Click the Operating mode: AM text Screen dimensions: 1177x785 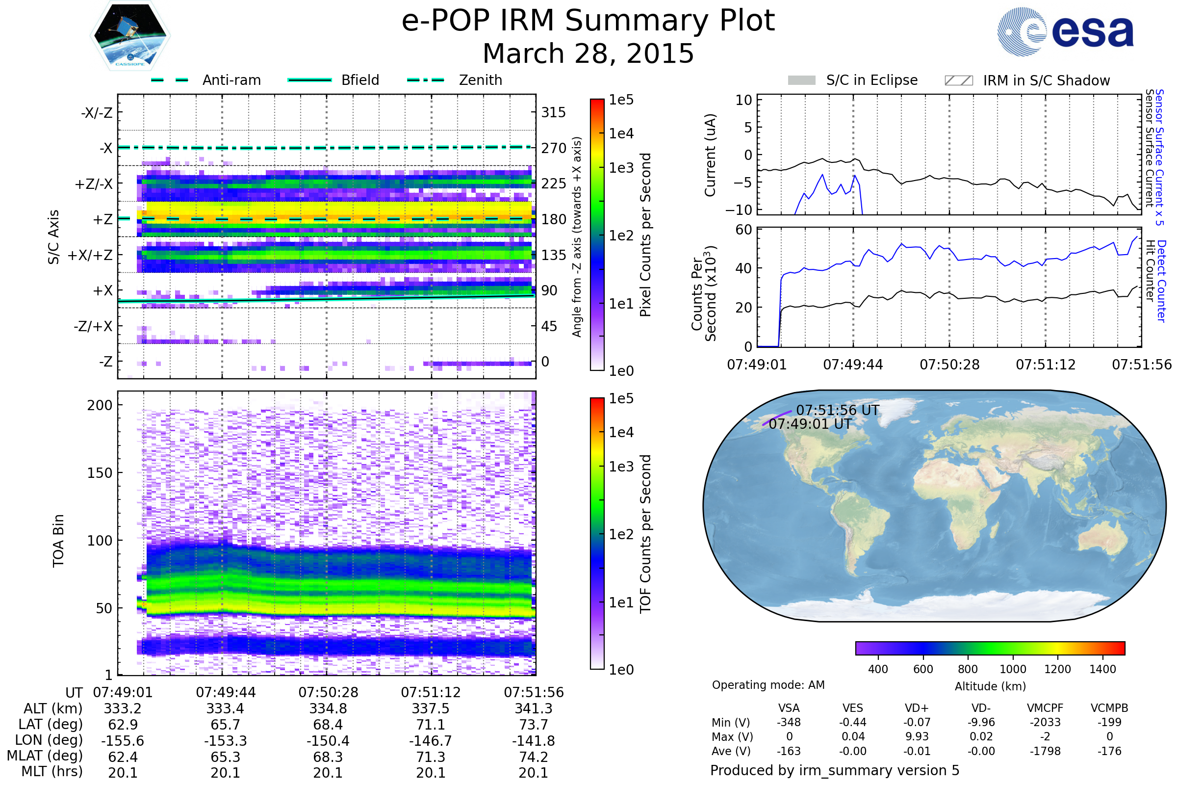click(768, 685)
